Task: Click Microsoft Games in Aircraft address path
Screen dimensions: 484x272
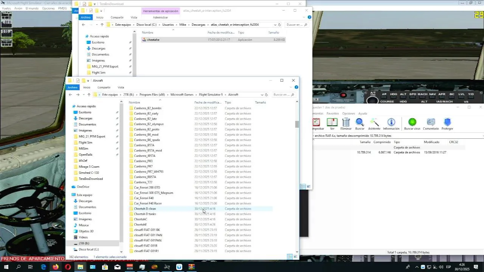Action: click(182, 94)
